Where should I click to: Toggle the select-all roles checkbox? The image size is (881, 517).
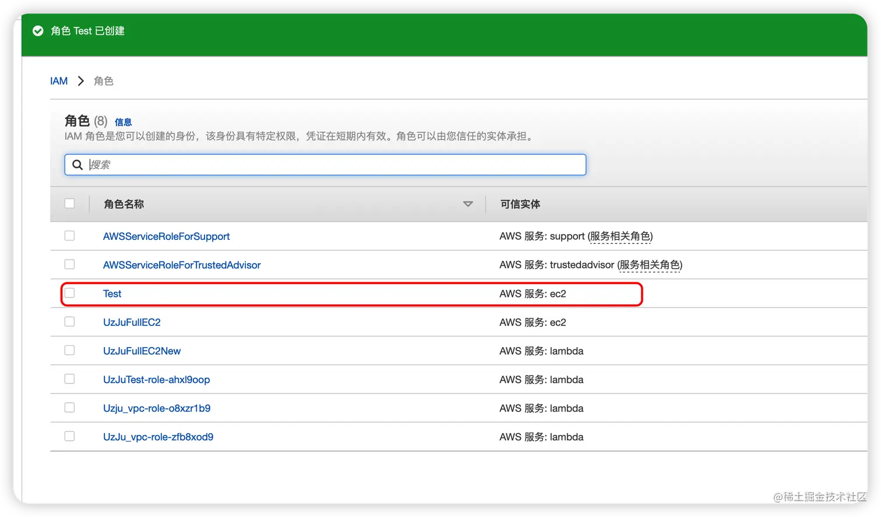click(70, 203)
